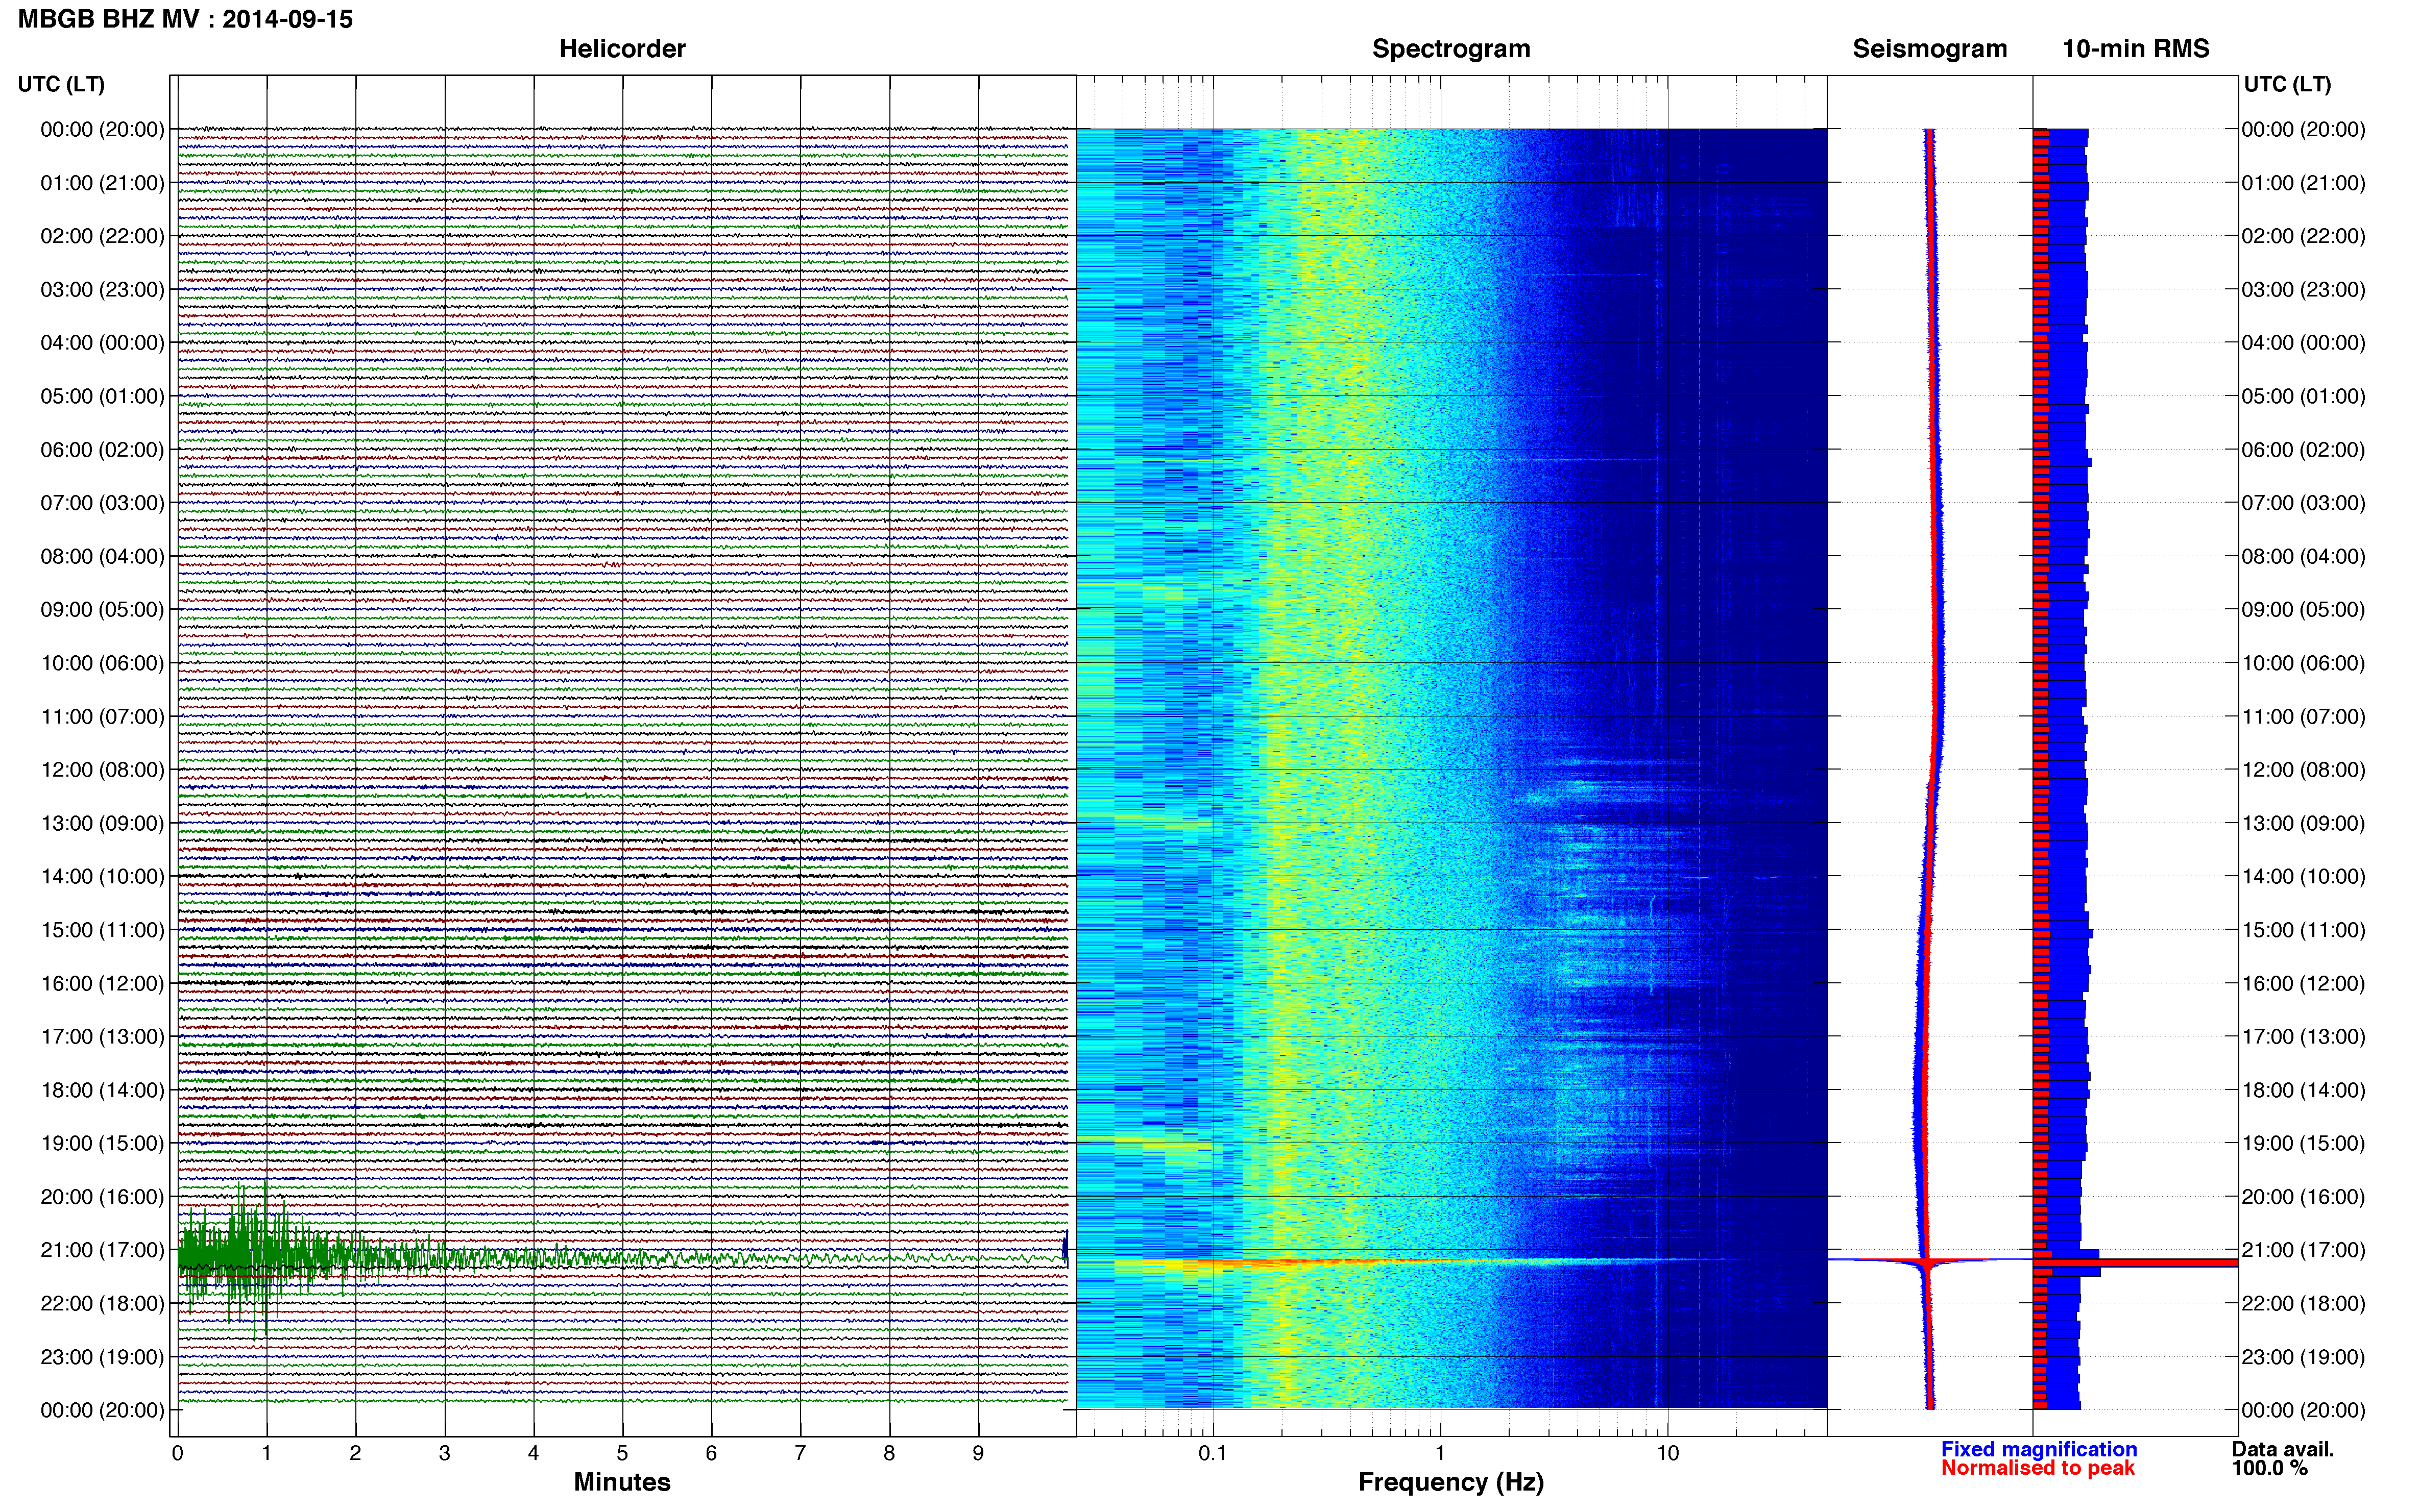
Task: Click the Seismogram panel heading
Action: pos(1930,49)
